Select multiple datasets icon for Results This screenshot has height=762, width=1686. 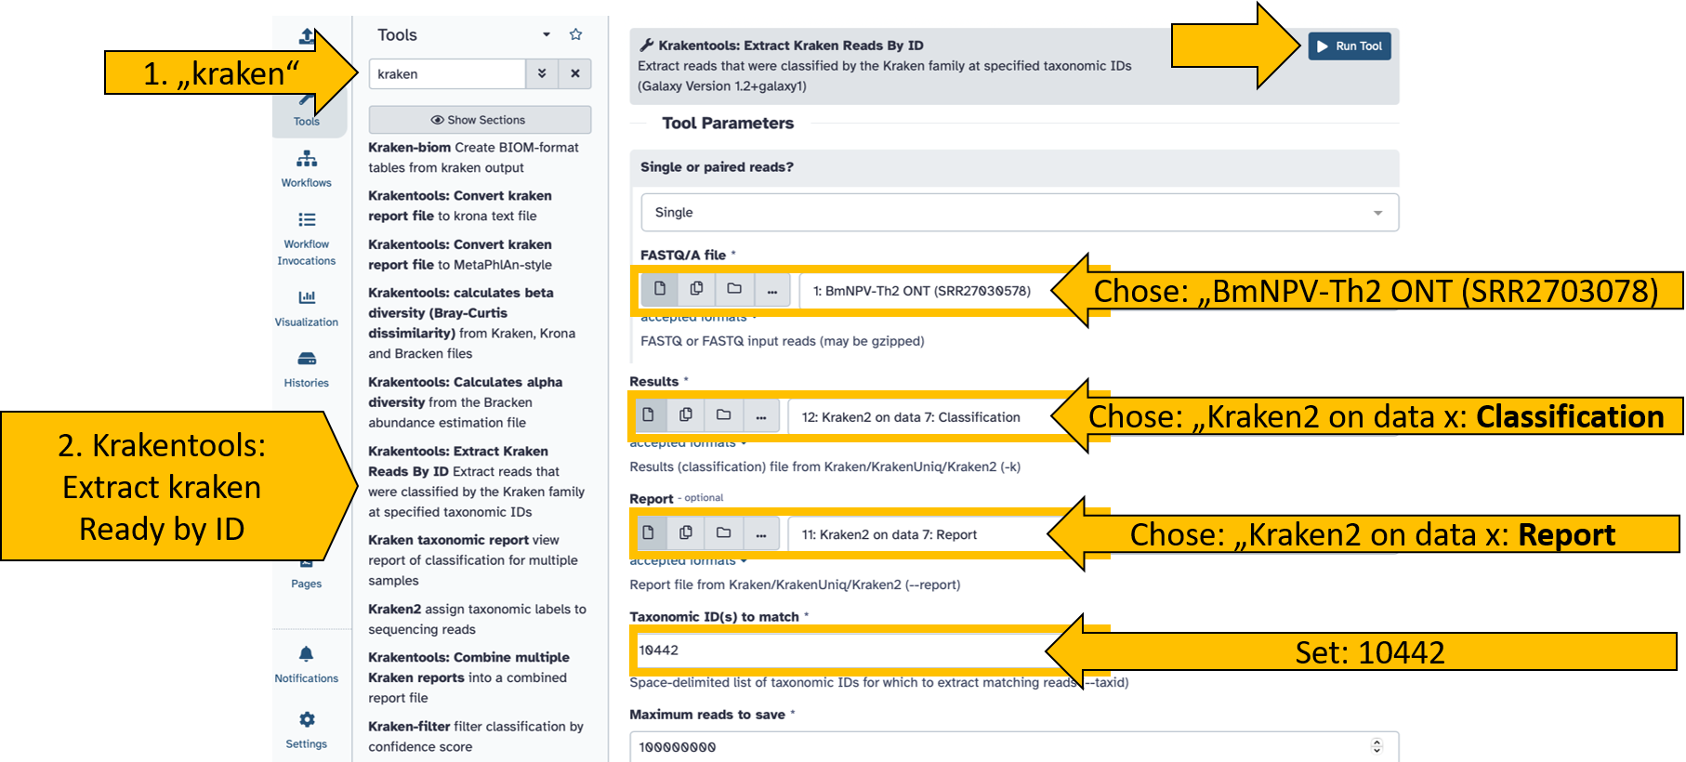686,414
